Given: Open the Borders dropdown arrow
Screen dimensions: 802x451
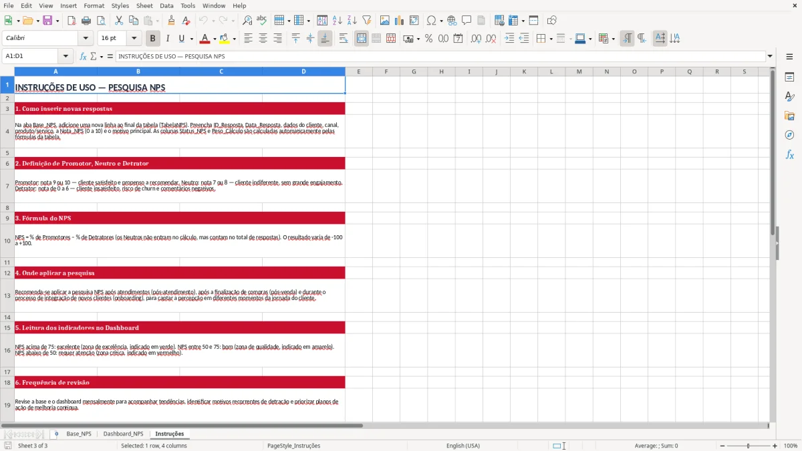Looking at the screenshot, I should click(x=551, y=39).
